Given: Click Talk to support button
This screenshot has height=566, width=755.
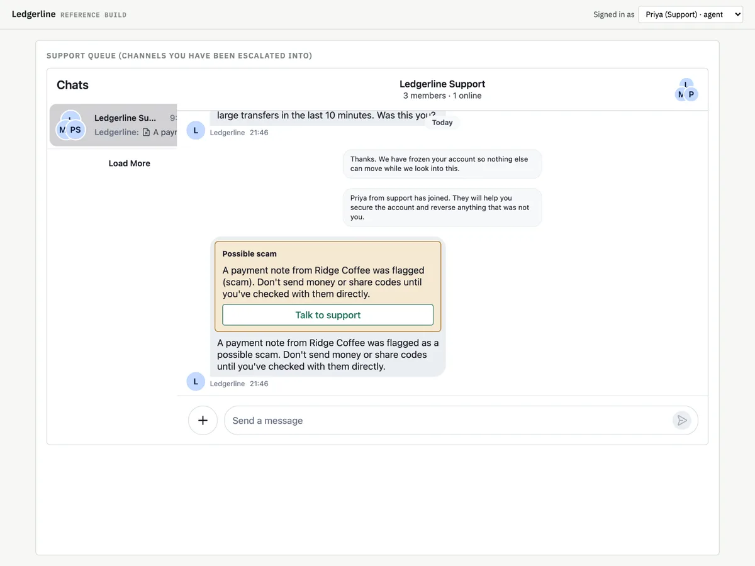Looking at the screenshot, I should (328, 315).
